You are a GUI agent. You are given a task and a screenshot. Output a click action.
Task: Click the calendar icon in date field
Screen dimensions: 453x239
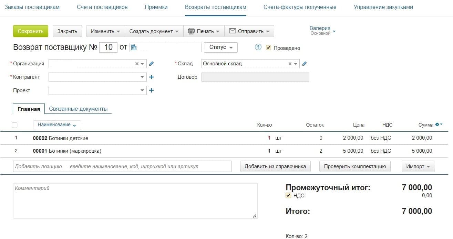[x=134, y=47]
